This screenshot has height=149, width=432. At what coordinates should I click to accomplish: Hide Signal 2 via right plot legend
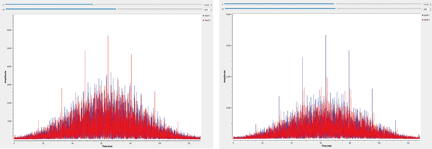coord(426,20)
